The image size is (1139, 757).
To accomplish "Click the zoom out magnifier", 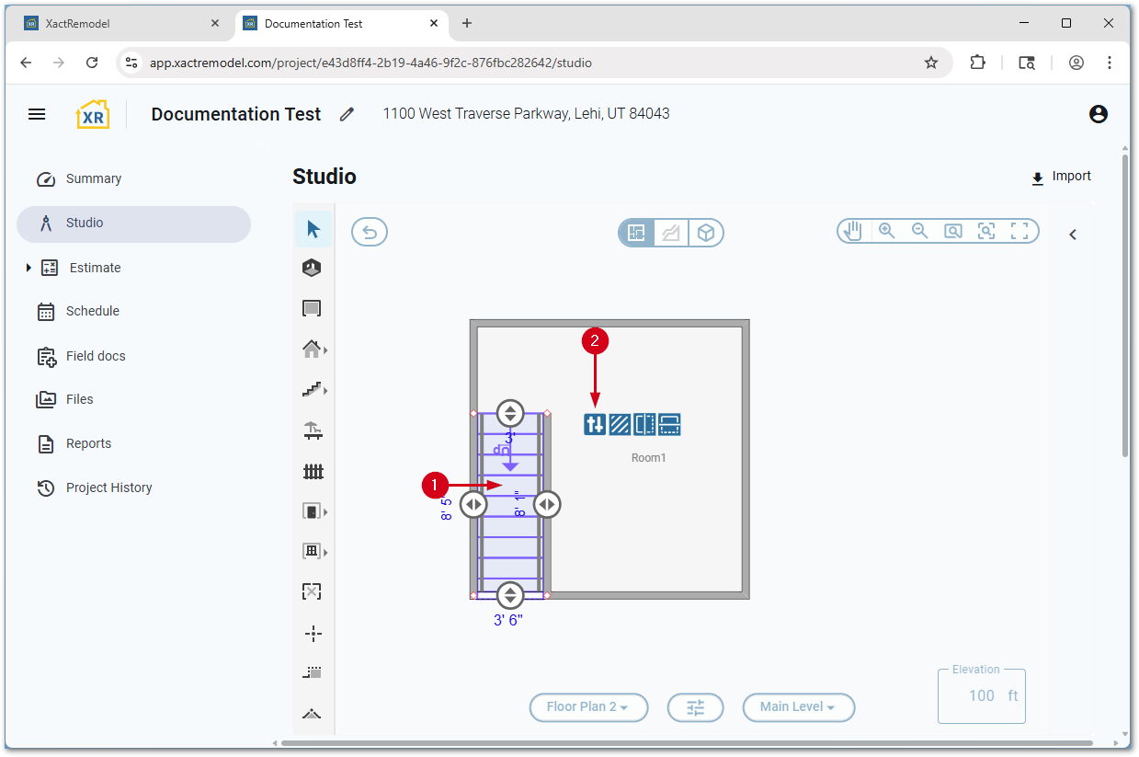I will pyautogui.click(x=919, y=231).
